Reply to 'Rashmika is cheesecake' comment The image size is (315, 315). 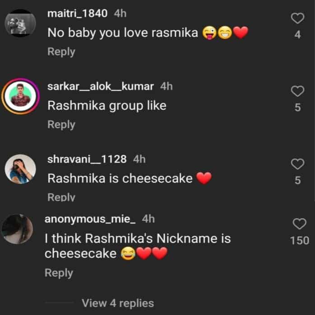click(x=61, y=197)
